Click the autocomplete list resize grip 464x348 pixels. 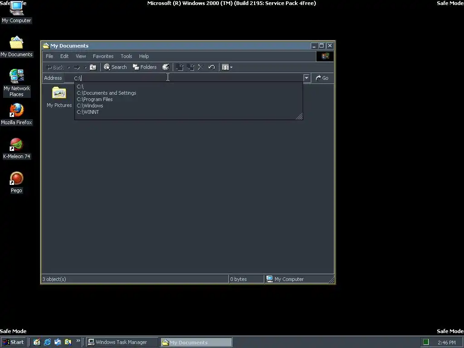(x=299, y=116)
